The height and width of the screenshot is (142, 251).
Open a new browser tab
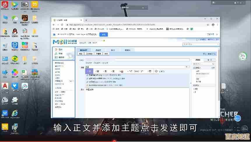(86, 20)
